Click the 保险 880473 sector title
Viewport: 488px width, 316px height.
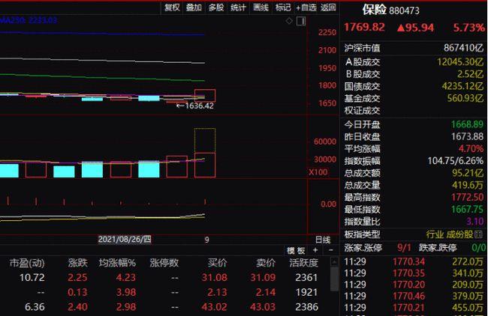point(391,10)
